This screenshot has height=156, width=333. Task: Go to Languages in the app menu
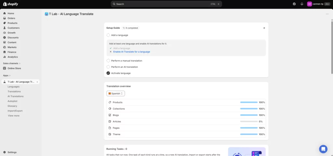(14, 87)
